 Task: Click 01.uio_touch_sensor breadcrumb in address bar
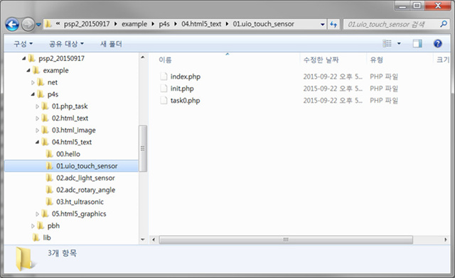pos(263,24)
